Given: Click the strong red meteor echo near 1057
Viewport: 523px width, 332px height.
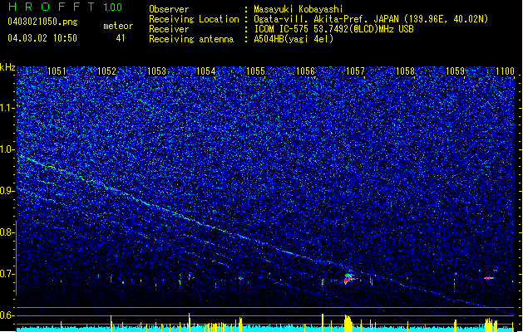Looking at the screenshot, I should (x=348, y=278).
